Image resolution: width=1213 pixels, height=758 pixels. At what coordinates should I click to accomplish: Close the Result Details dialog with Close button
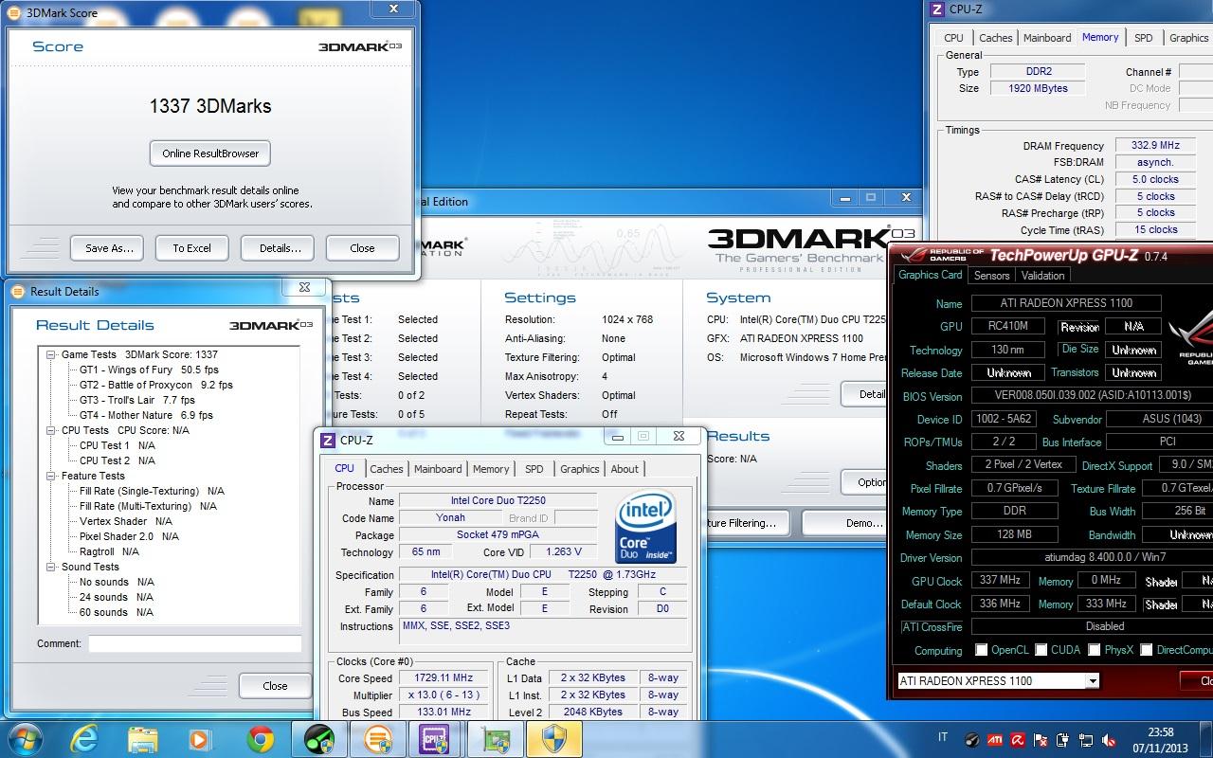275,686
